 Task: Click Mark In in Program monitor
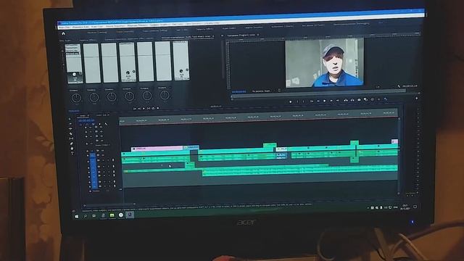click(x=297, y=101)
